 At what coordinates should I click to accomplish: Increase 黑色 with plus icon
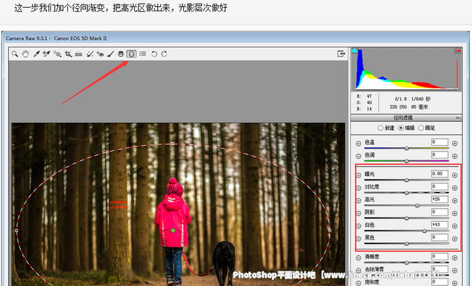[455, 239]
